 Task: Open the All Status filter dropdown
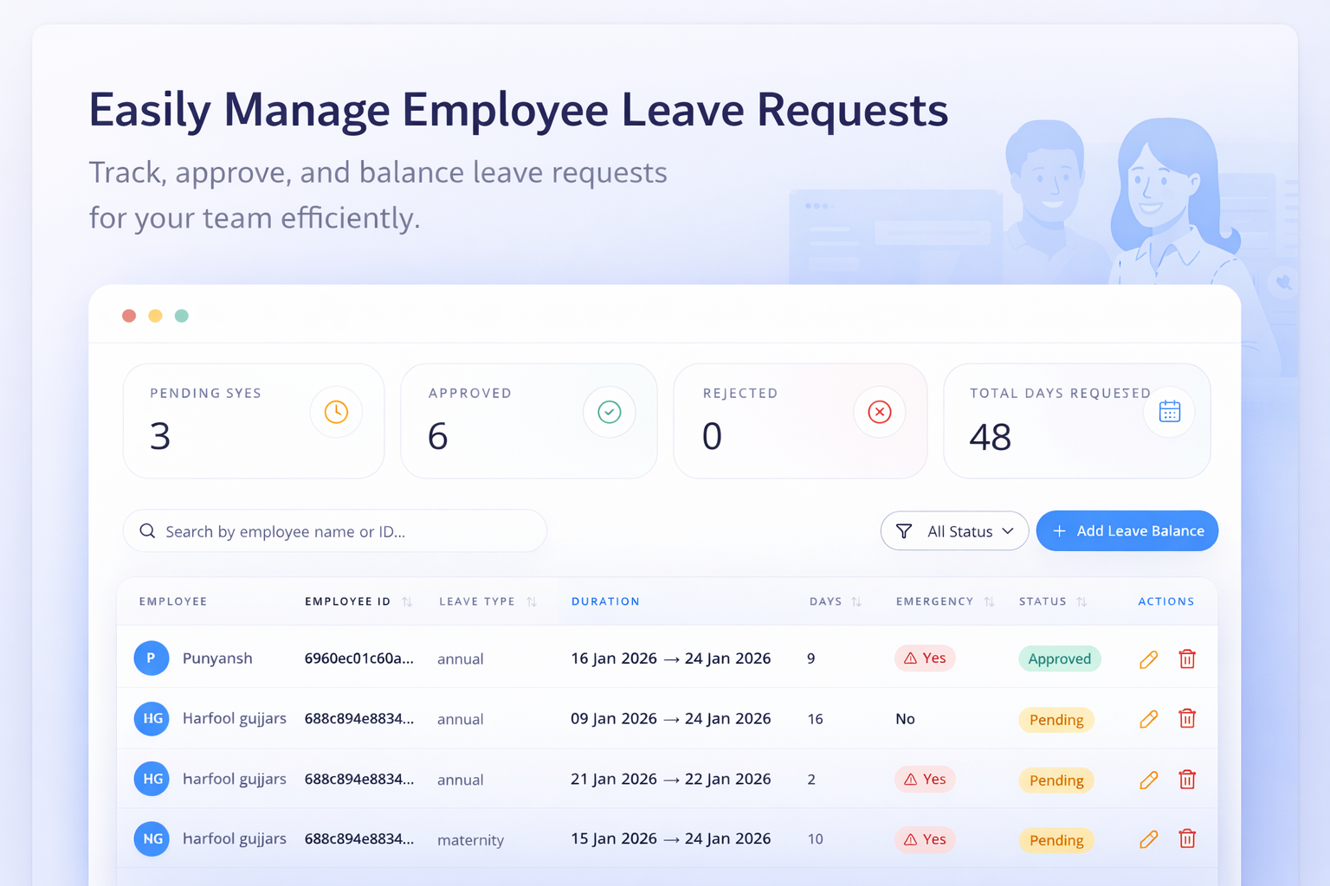[954, 531]
